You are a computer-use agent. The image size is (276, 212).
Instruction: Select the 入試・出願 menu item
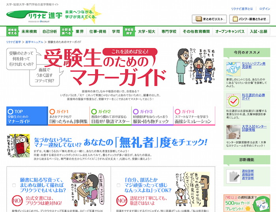(x=259, y=32)
